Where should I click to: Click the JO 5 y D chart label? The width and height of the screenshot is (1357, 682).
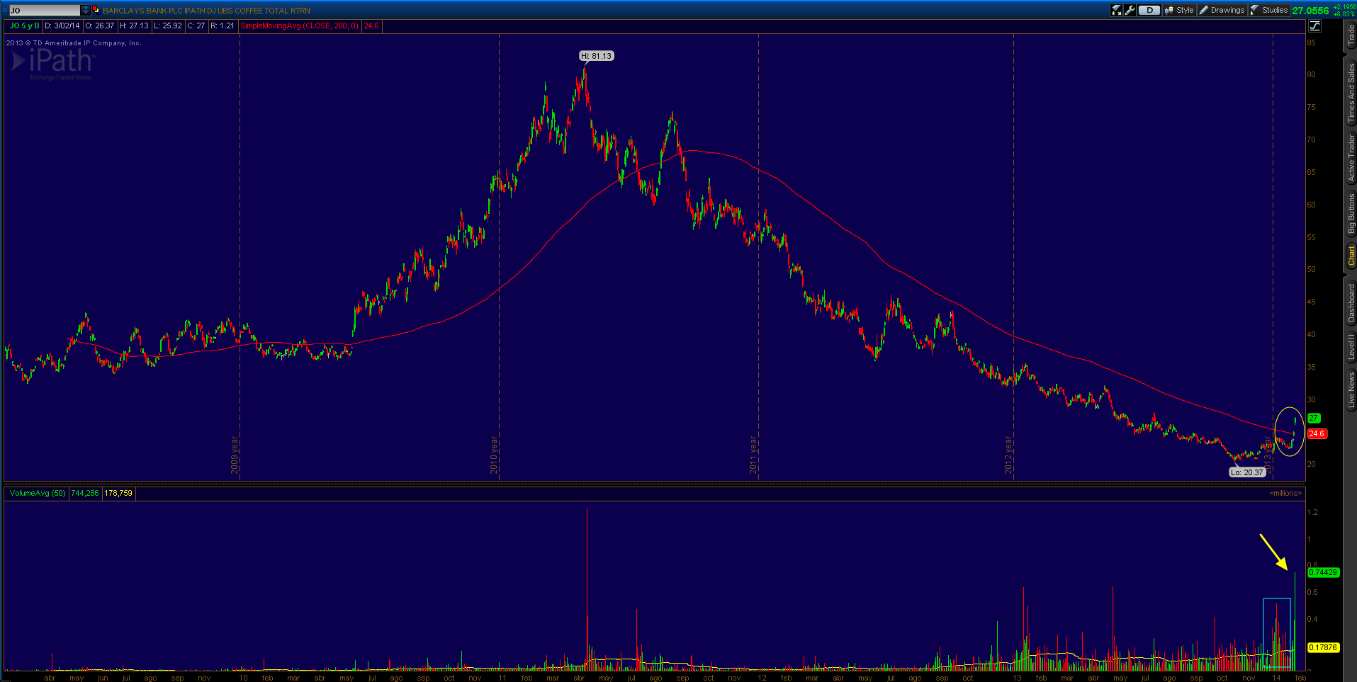(24, 25)
